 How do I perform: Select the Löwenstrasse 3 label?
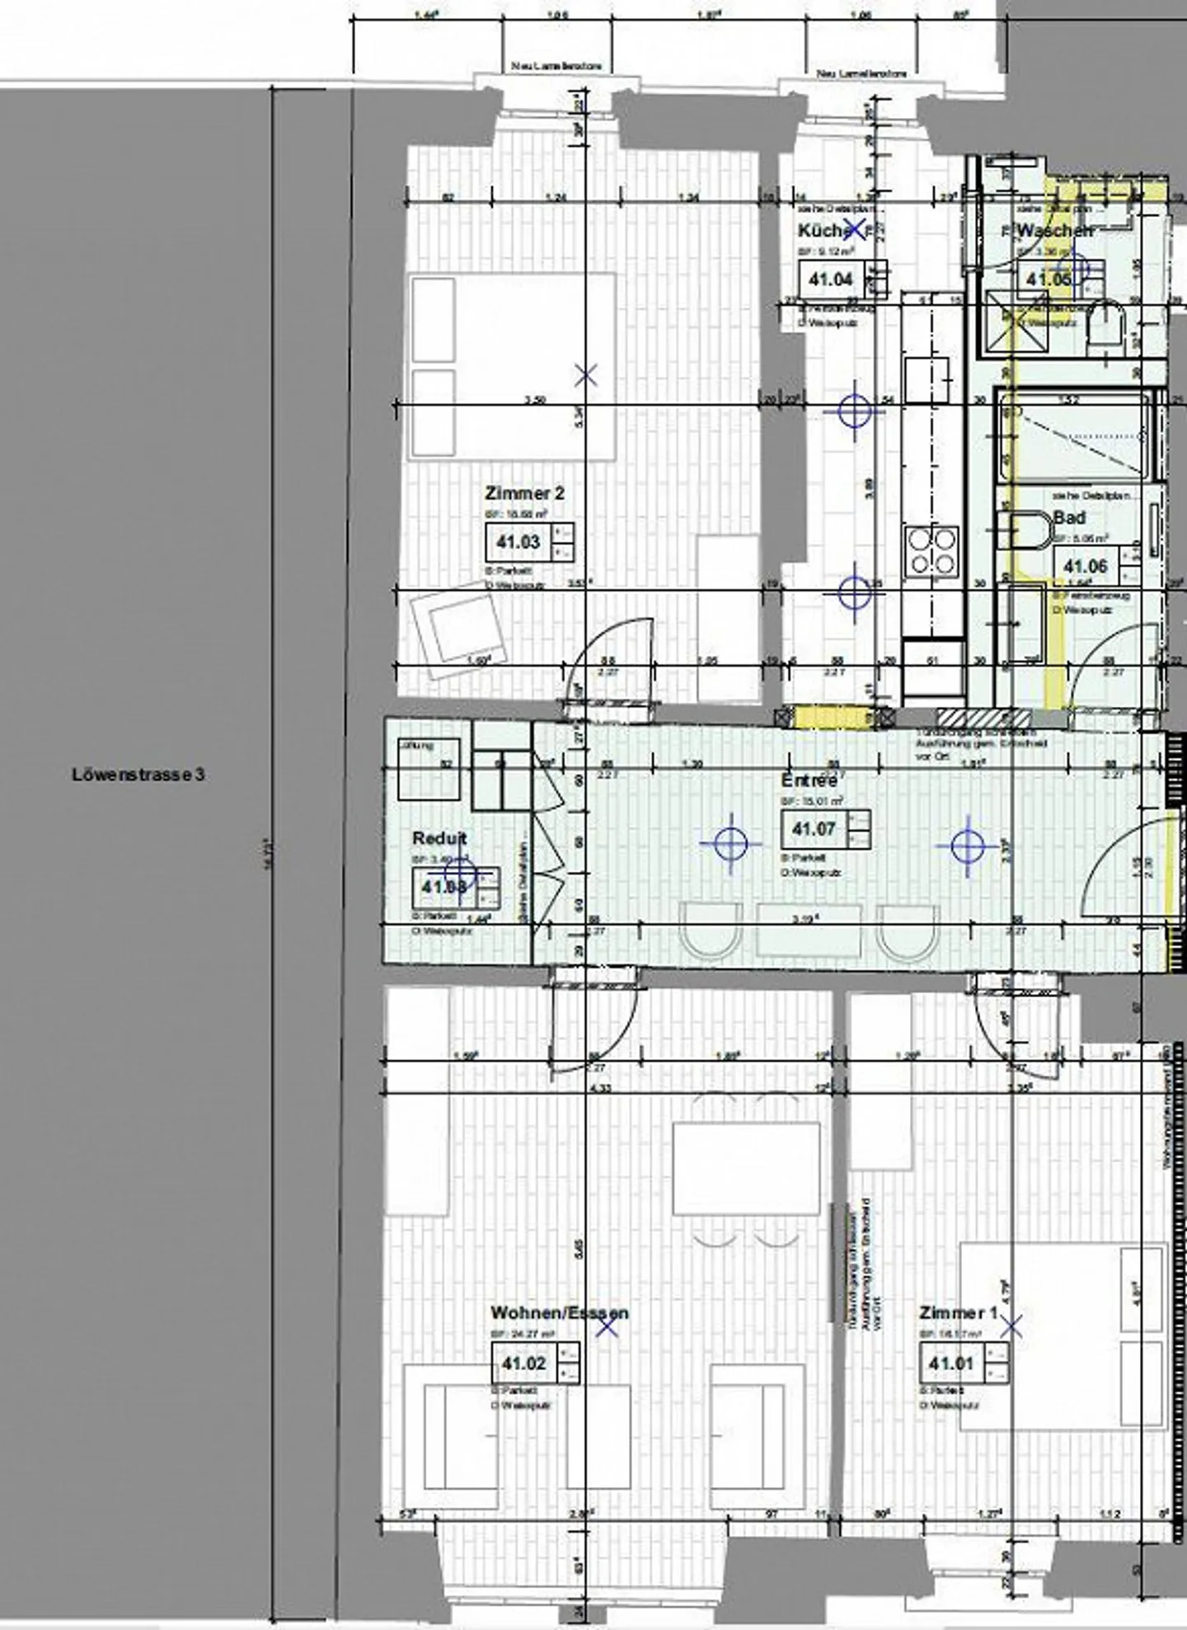tap(138, 775)
